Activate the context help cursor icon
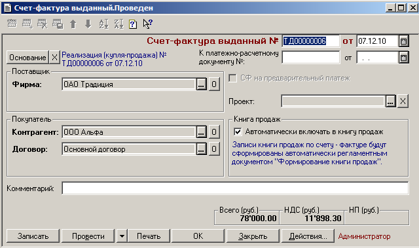Image resolution: width=419 pixels, height=248 pixels. (148, 24)
